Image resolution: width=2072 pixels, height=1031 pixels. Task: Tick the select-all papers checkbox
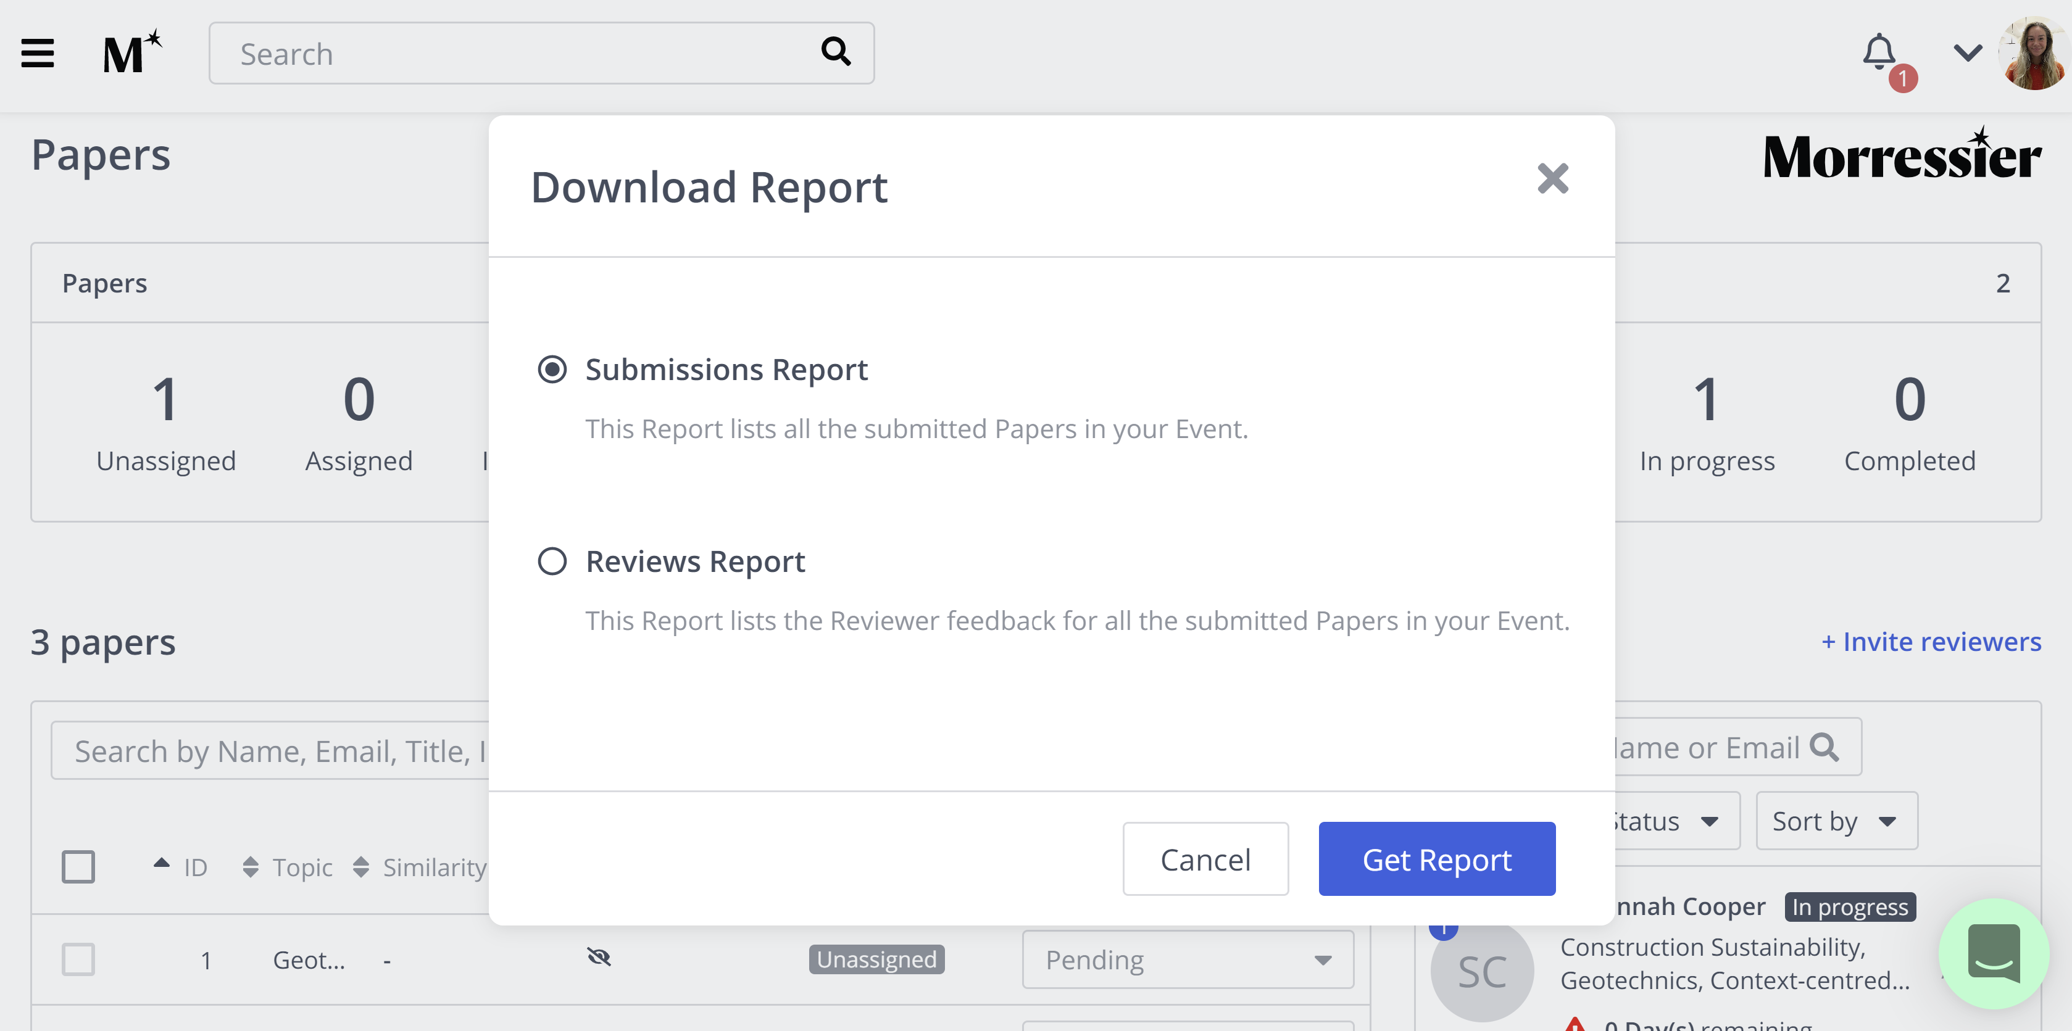[78, 867]
